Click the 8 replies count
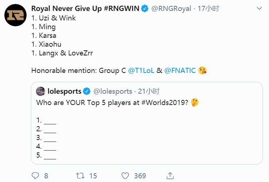Viewport: 269px width, 182px height. 46,176
